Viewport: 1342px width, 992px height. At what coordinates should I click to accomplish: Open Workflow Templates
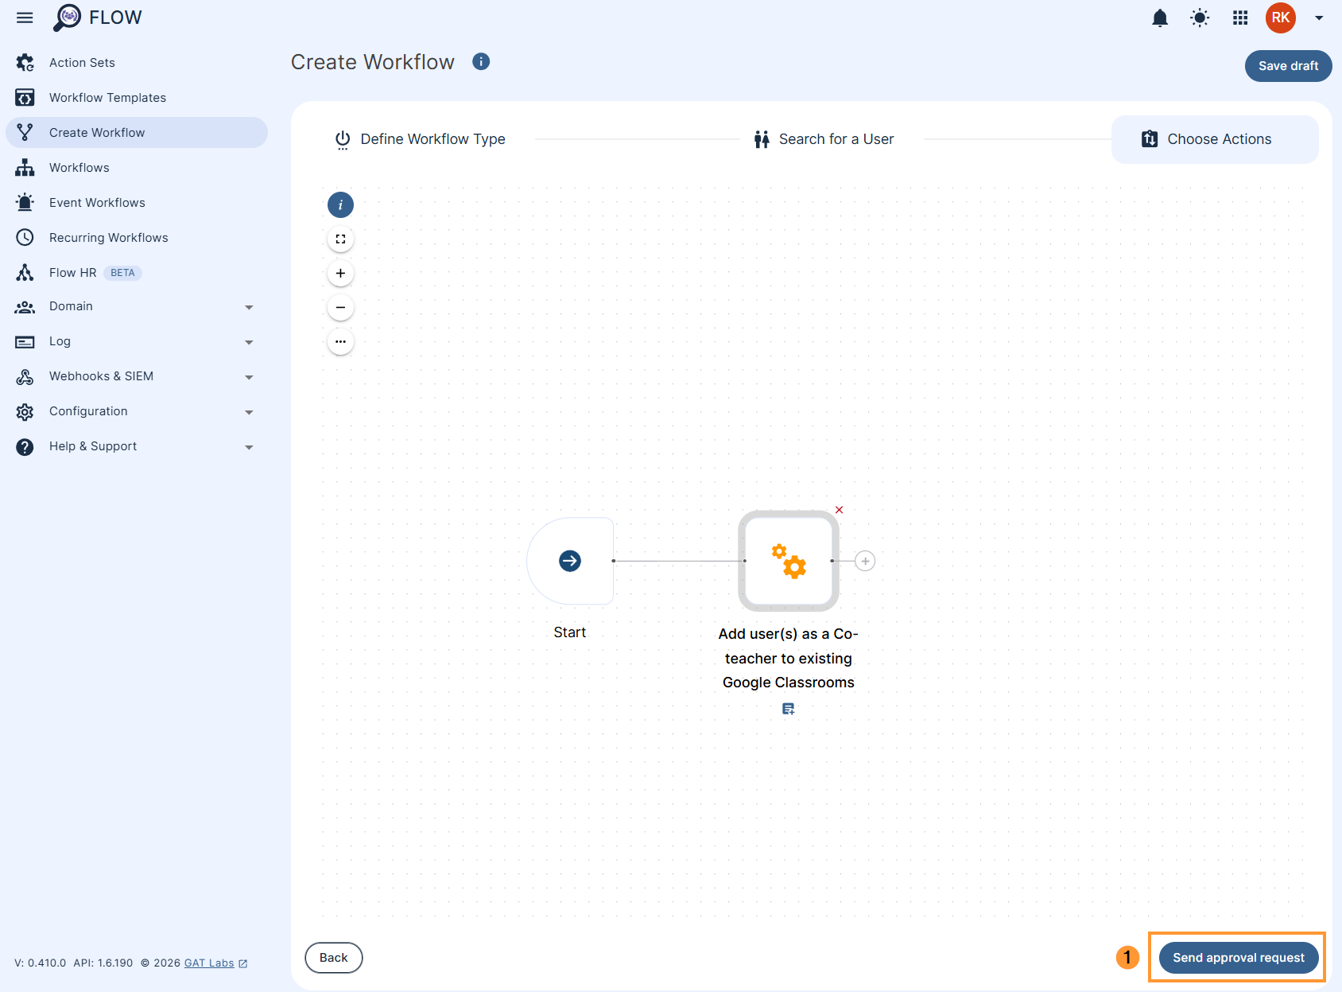click(107, 97)
